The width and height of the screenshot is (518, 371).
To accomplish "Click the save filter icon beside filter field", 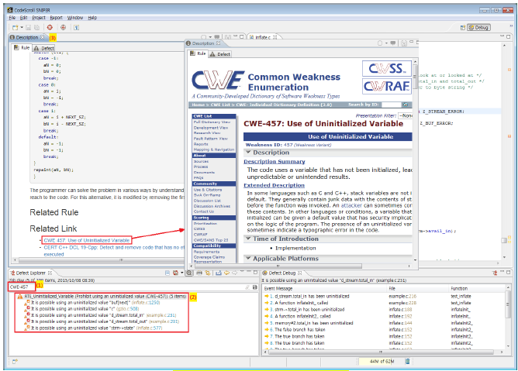I will (254, 287).
